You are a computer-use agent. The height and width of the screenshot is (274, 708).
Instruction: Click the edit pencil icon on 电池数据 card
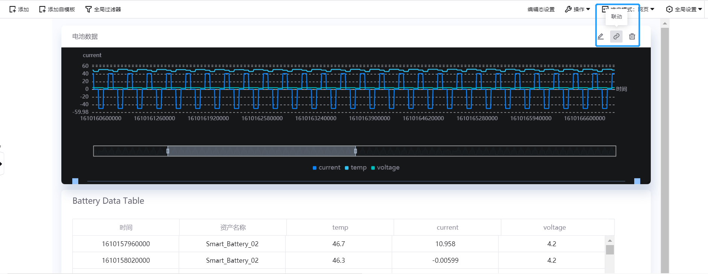click(x=601, y=36)
